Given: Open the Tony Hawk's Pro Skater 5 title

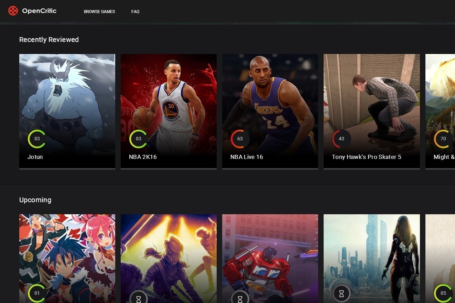Looking at the screenshot, I should (x=367, y=157).
